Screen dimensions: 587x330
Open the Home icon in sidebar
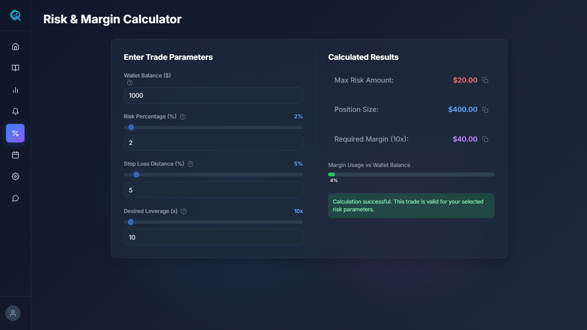point(15,46)
